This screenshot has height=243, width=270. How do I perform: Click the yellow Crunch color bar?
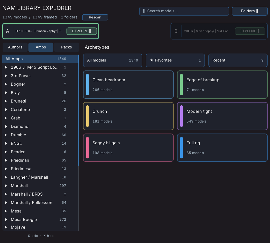point(88,116)
